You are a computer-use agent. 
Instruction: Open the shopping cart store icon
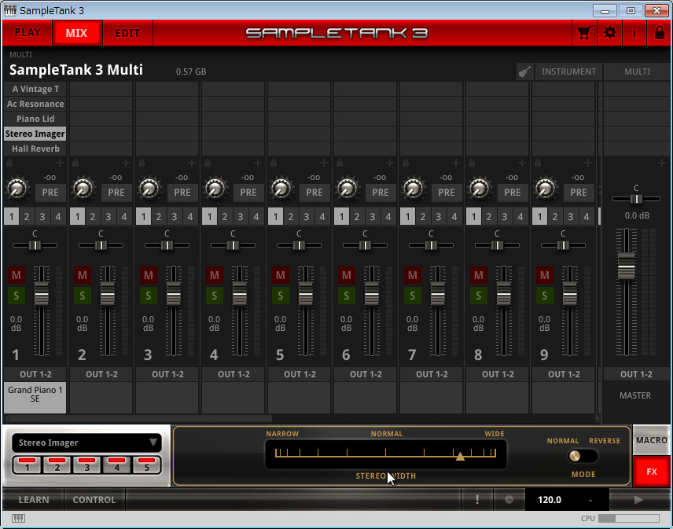(584, 32)
